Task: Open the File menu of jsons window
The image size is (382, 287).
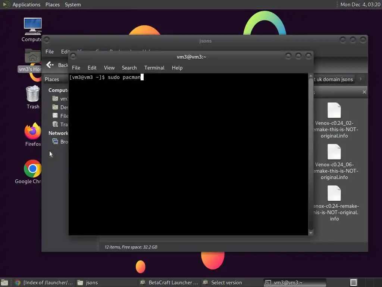Action: [x=50, y=52]
